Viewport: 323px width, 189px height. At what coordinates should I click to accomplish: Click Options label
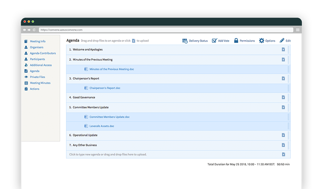tap(270, 41)
